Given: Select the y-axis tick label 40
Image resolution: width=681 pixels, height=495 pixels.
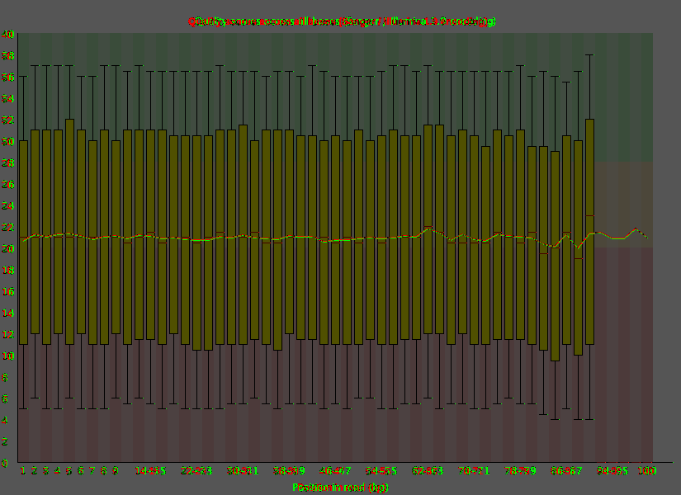Looking at the screenshot, I should tap(7, 34).
